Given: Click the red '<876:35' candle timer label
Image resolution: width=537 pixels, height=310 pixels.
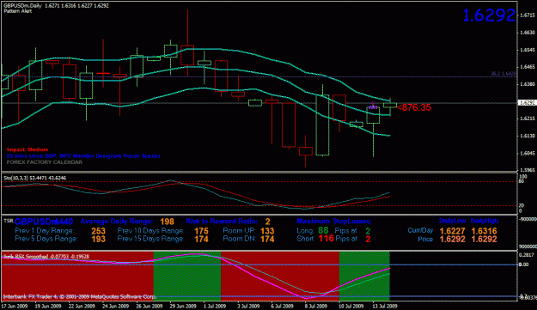Looking at the screenshot, I should 414,107.
